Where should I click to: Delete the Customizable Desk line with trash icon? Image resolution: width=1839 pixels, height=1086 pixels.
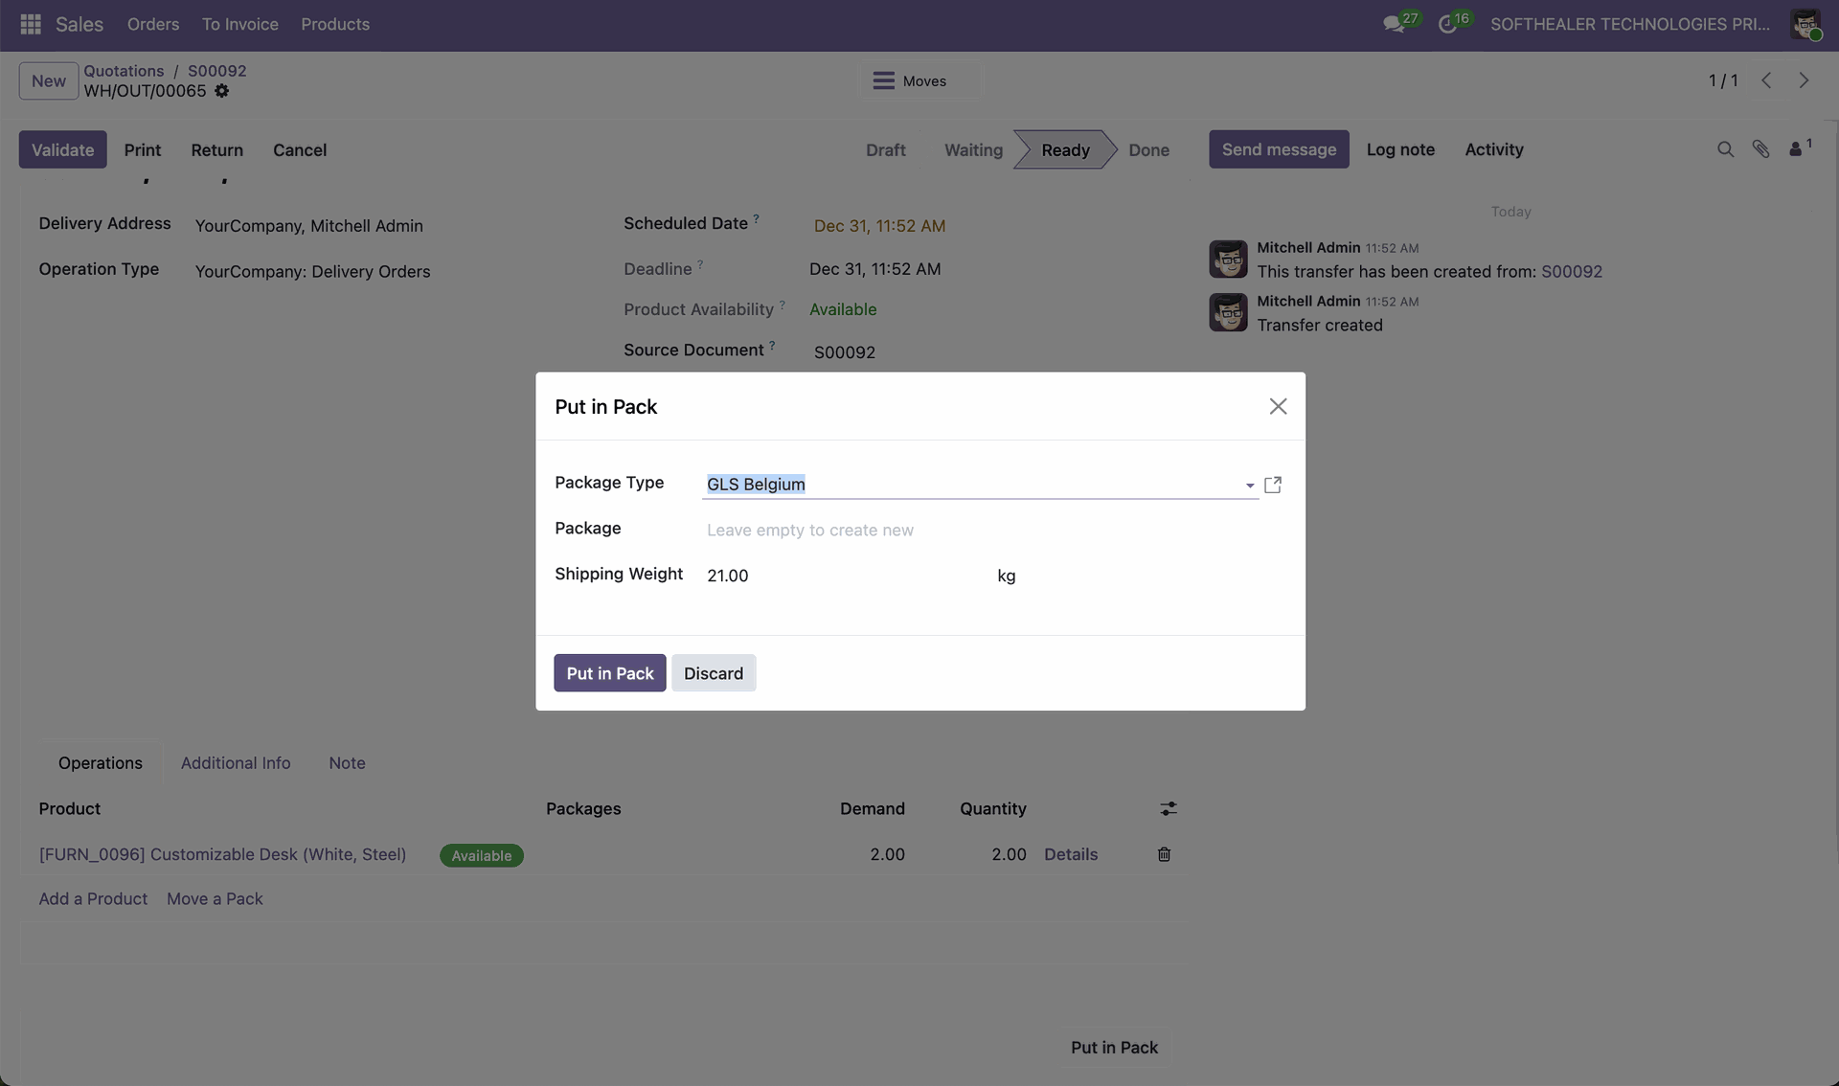1164,854
